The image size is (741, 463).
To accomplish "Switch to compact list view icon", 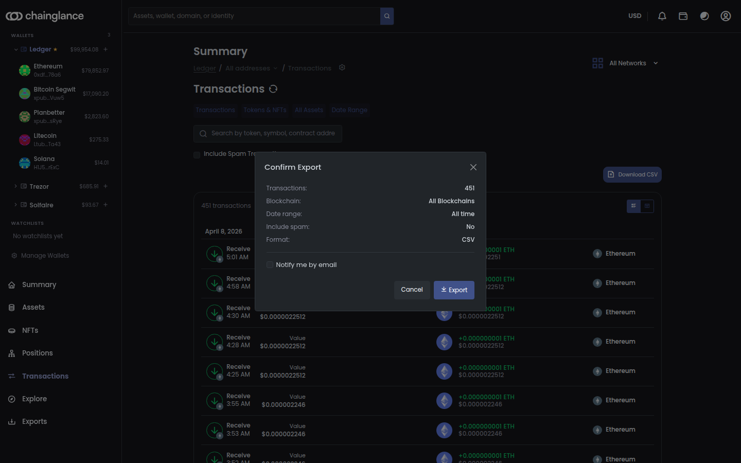I will click(x=633, y=206).
